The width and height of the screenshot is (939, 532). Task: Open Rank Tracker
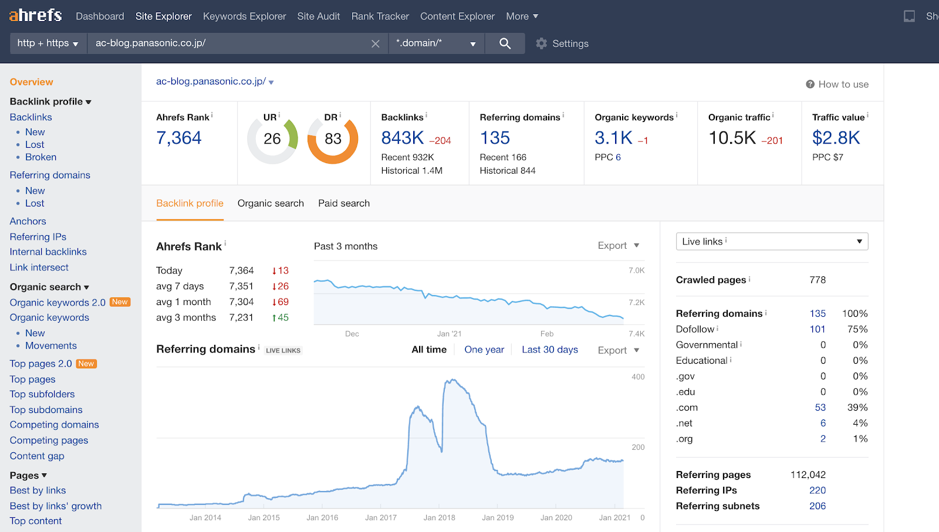[380, 16]
